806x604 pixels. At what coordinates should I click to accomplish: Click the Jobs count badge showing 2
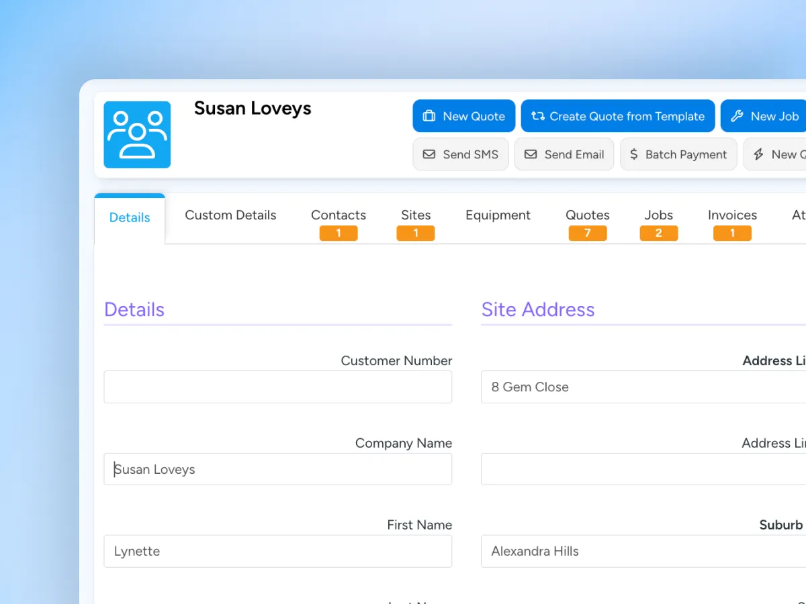(x=659, y=233)
